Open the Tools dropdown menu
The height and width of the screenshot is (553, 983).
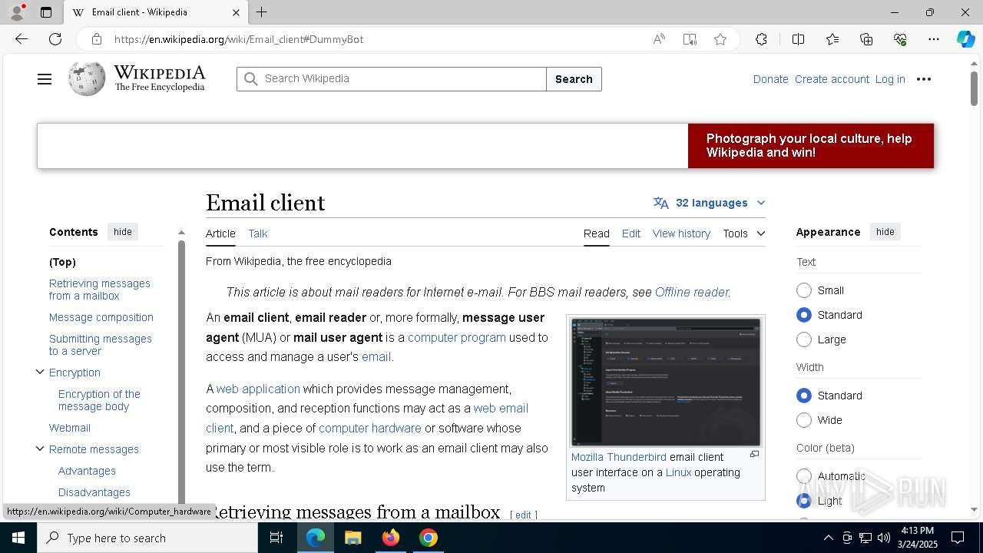coord(743,233)
